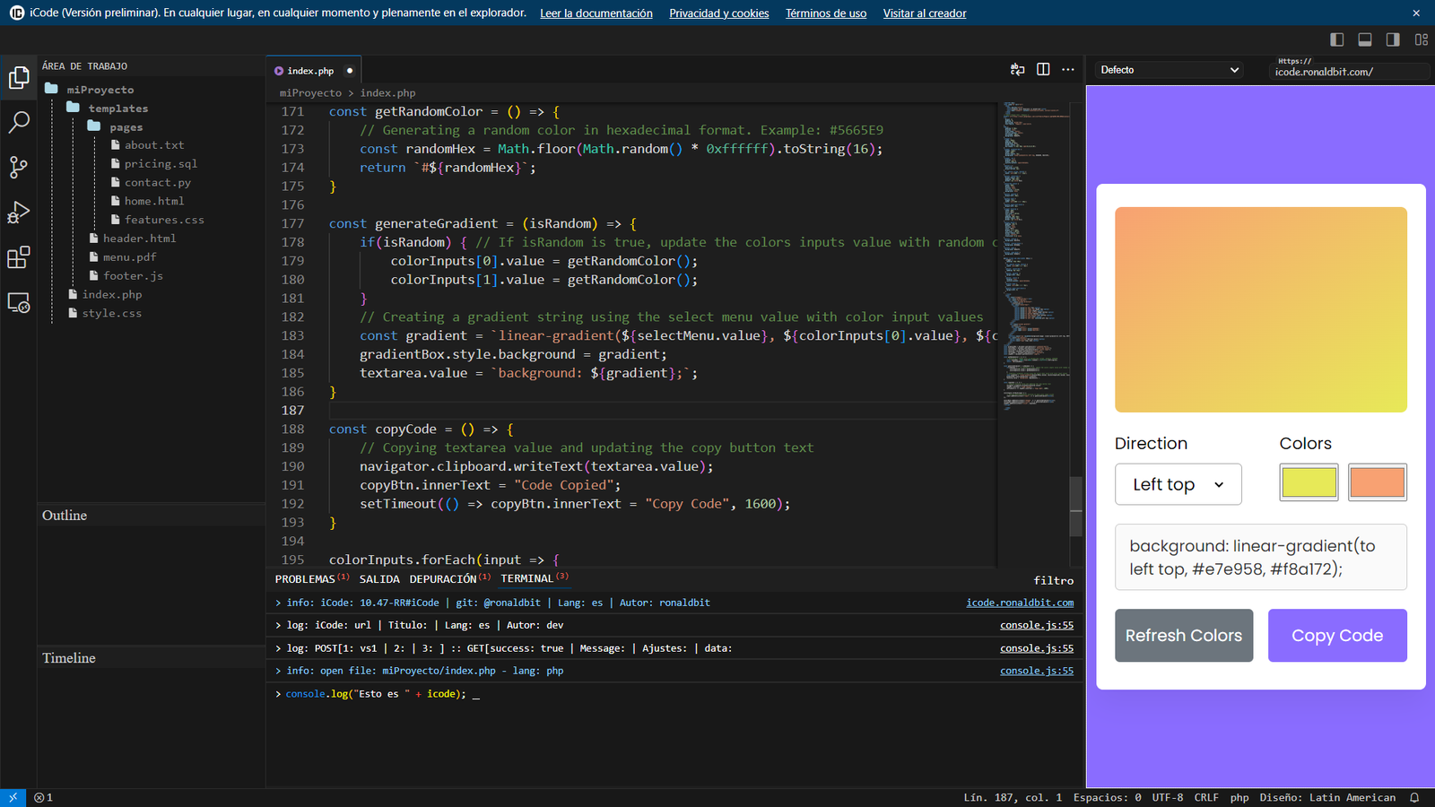The width and height of the screenshot is (1435, 807).
Task: Click the Refresh Colors button
Action: 1183,636
